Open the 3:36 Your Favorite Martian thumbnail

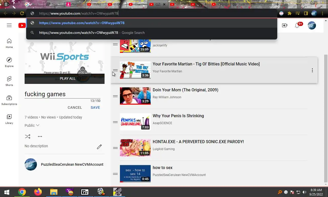click(x=135, y=70)
